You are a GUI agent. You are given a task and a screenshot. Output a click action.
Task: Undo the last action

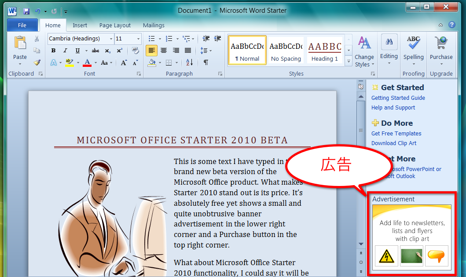tap(38, 11)
